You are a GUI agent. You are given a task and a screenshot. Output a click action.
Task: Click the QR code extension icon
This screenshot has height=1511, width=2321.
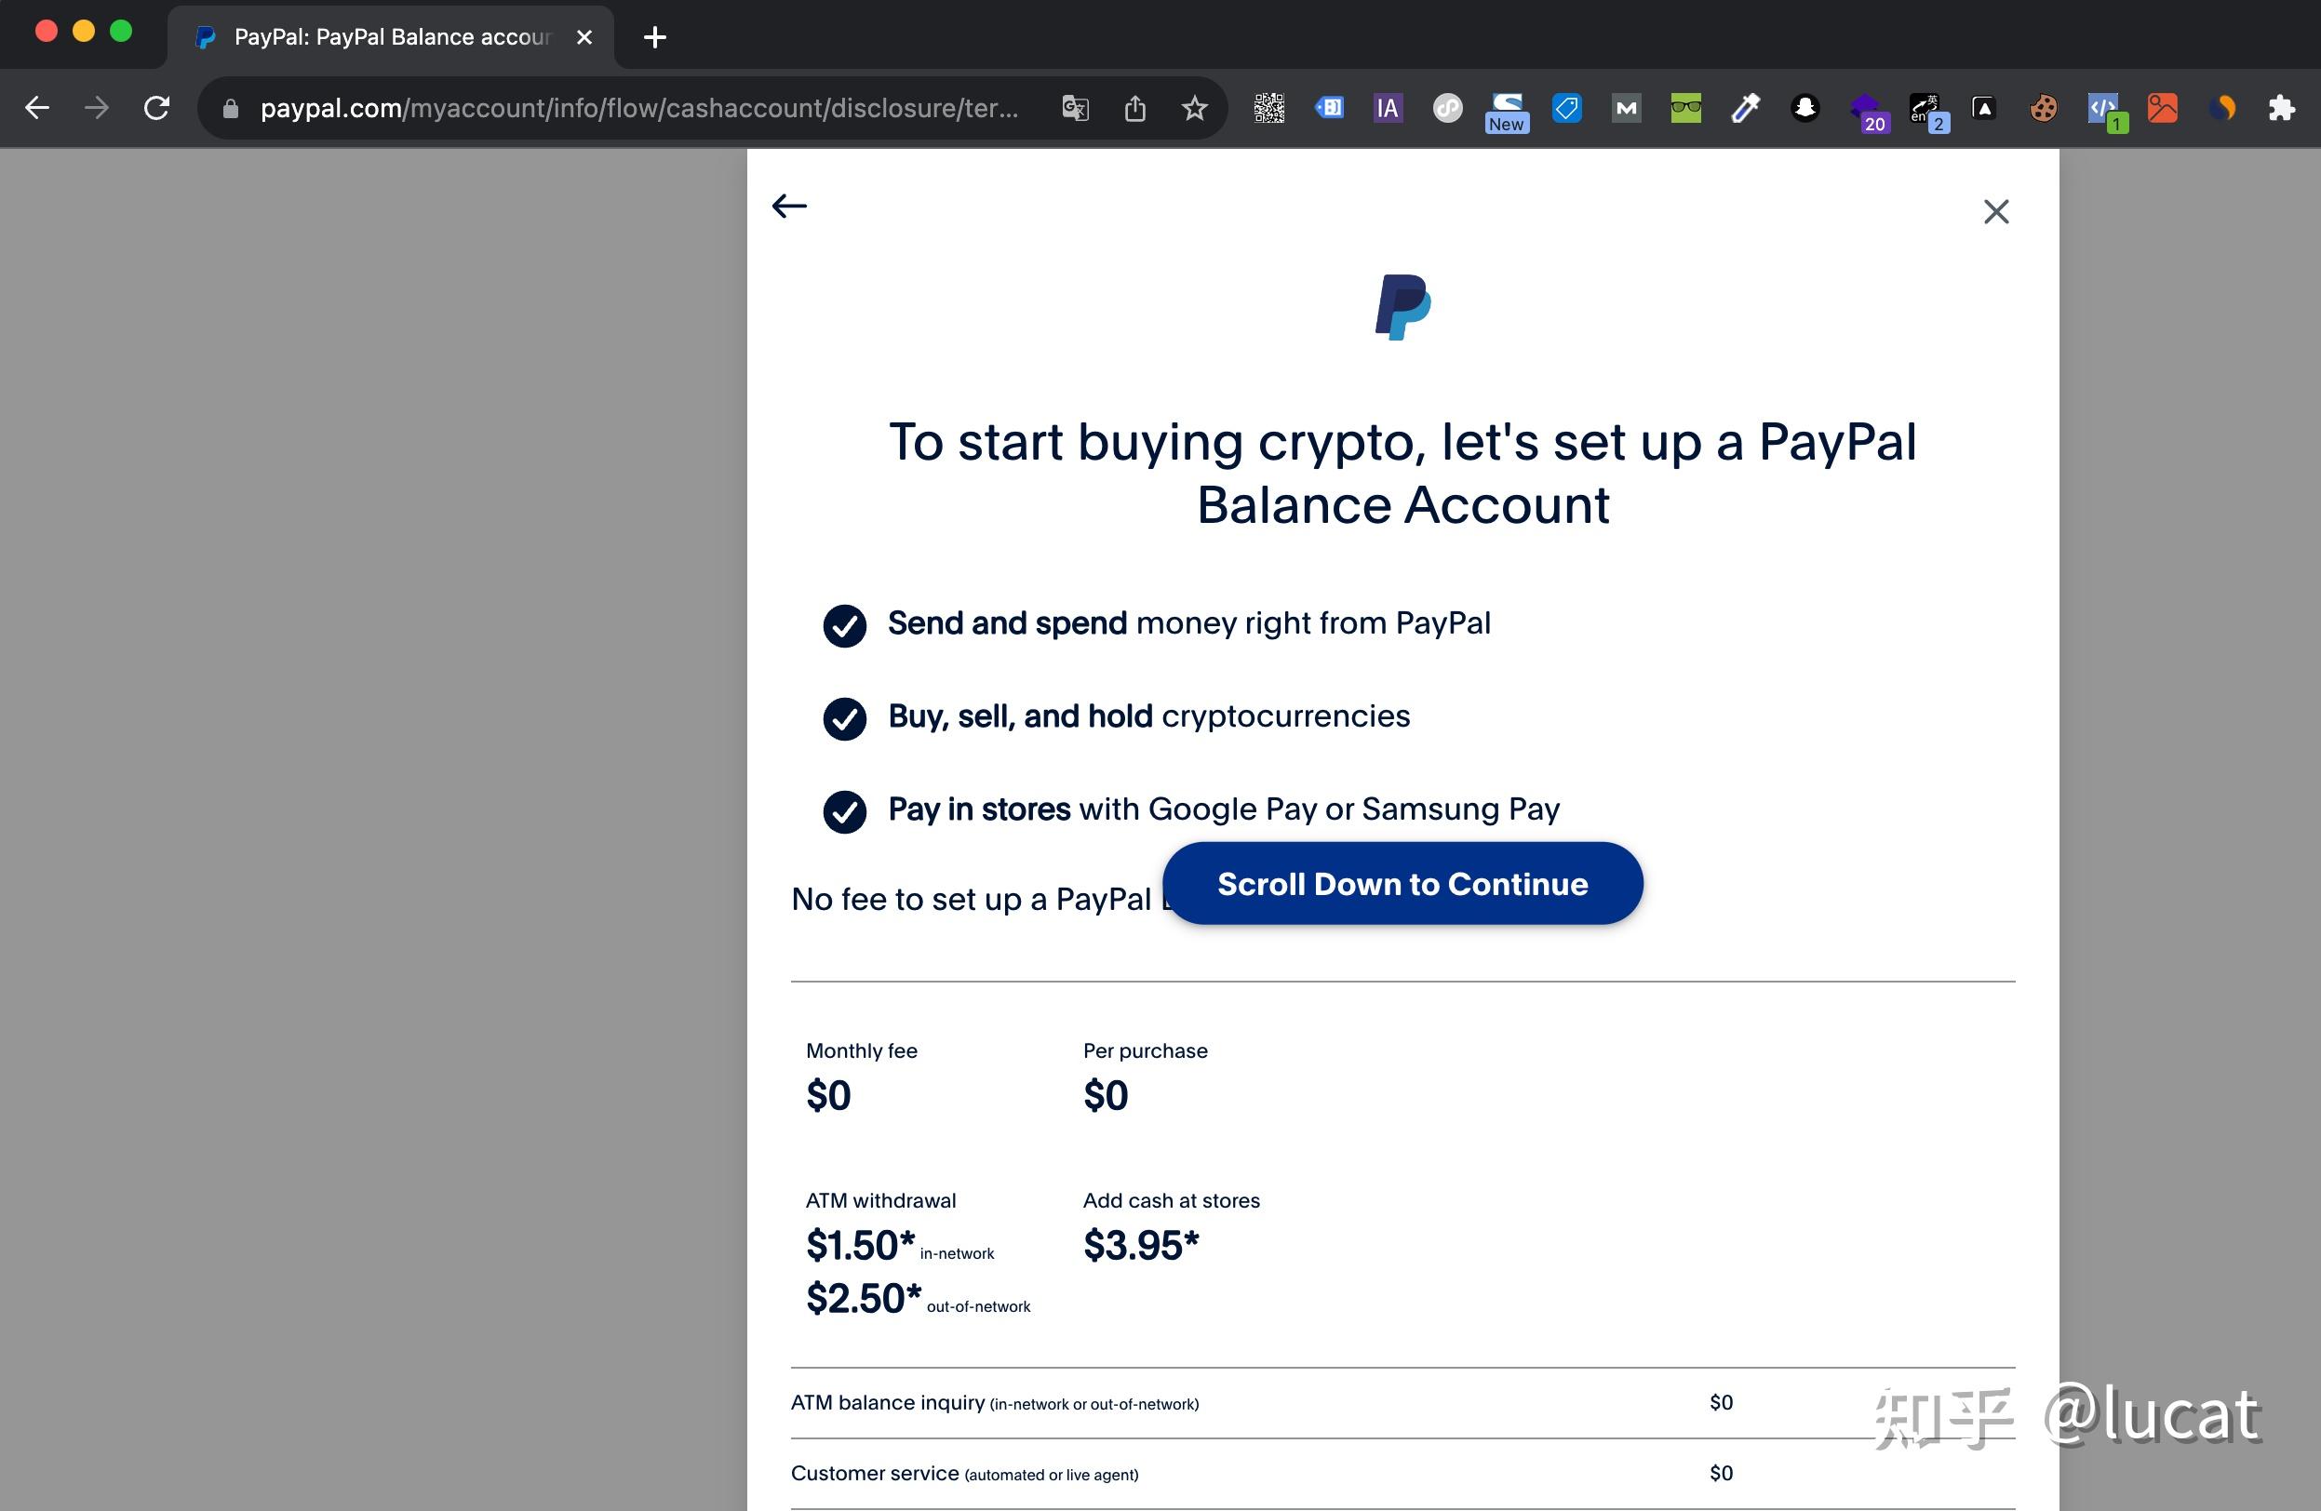tap(1268, 108)
